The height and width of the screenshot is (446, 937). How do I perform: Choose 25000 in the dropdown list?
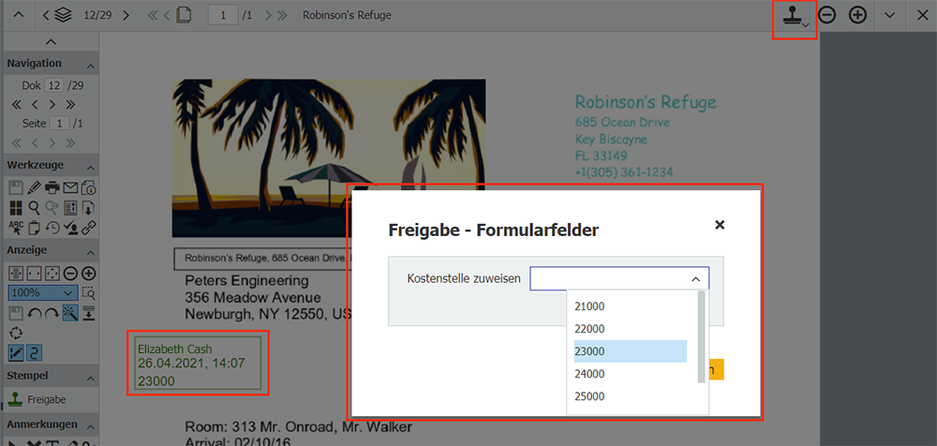630,396
